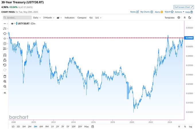Select the 10Y range tab

click(x=73, y=127)
